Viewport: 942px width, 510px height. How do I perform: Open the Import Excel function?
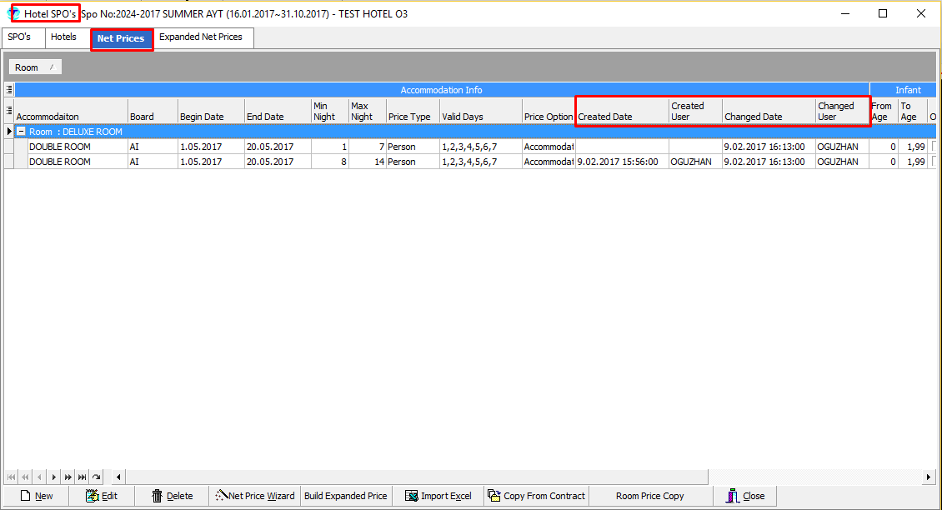click(438, 496)
